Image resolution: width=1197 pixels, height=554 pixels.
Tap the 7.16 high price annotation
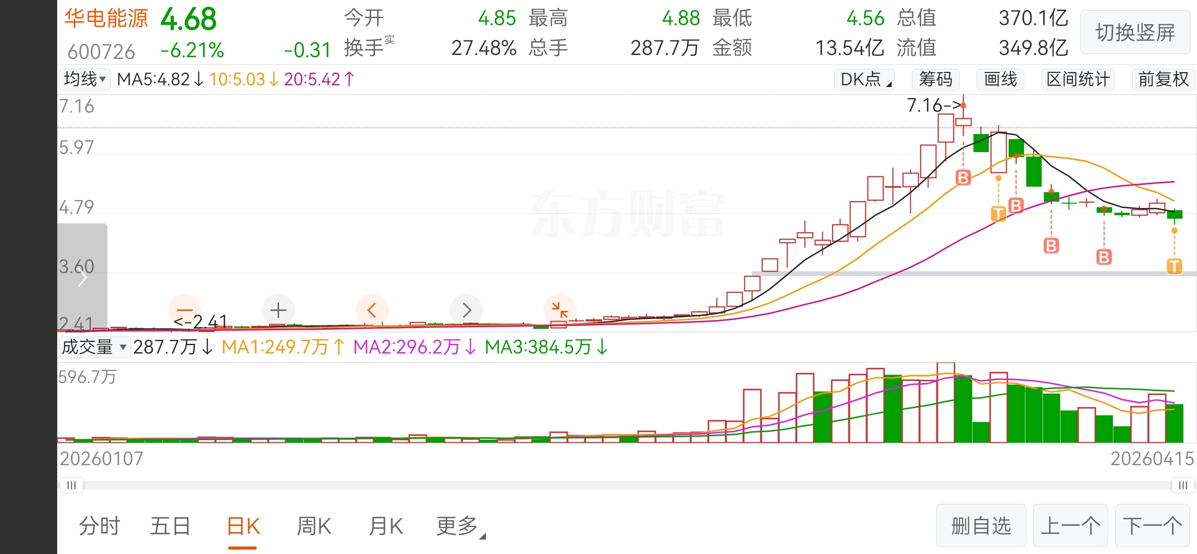934,105
